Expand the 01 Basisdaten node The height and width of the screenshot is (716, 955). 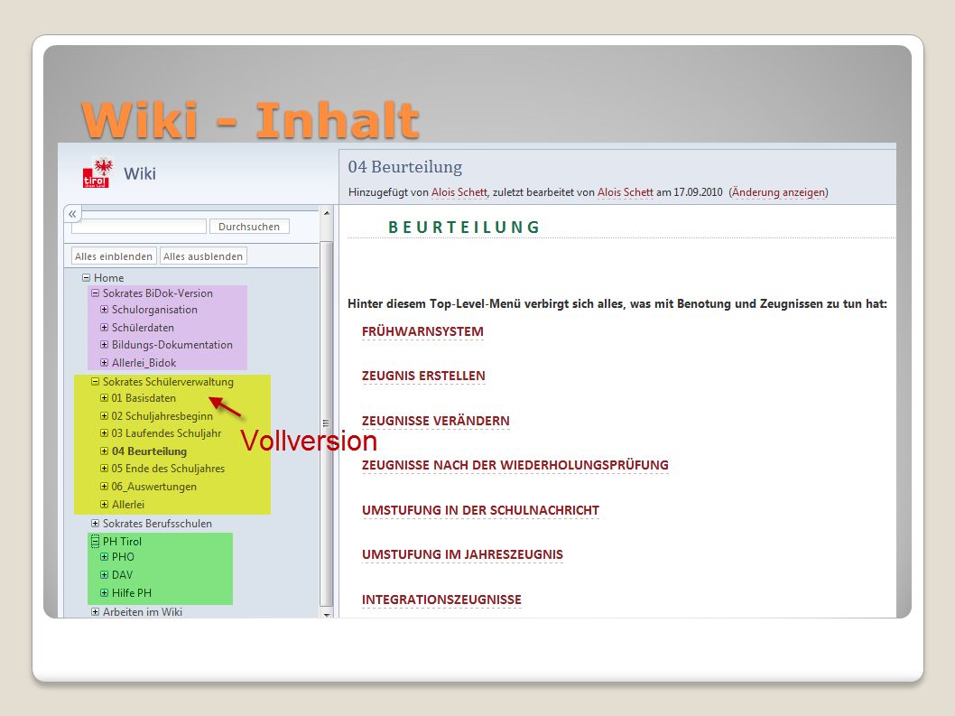pos(104,398)
